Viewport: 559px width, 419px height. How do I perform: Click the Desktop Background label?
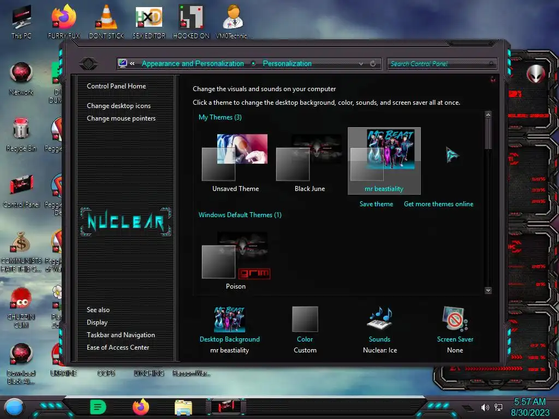[230, 339]
